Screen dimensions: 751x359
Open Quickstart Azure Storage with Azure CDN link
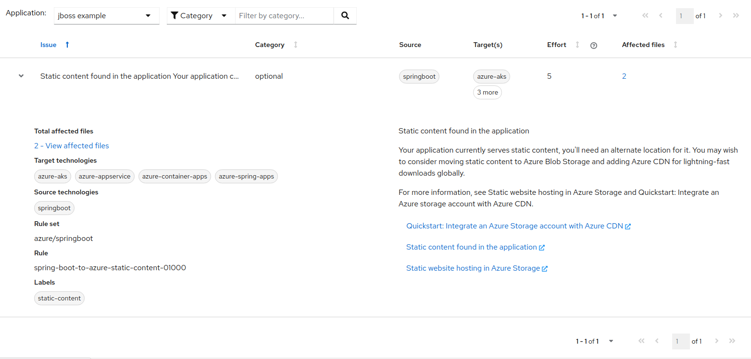click(518, 226)
